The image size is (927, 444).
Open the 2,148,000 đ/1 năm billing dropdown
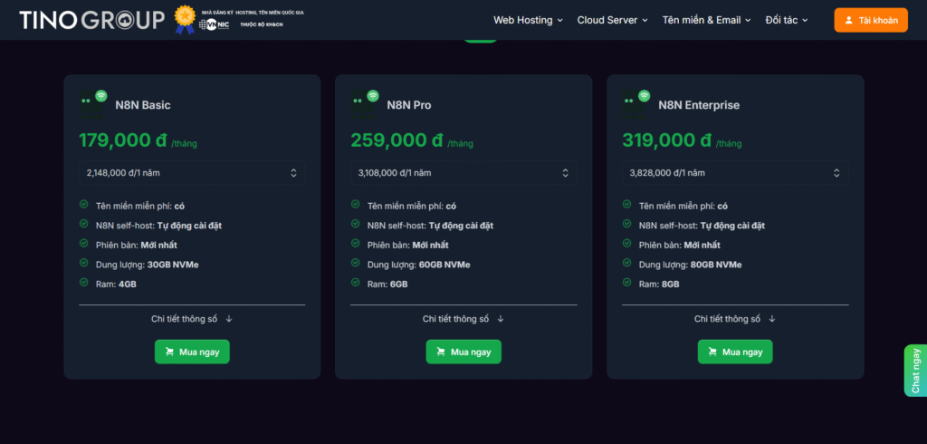pos(192,172)
